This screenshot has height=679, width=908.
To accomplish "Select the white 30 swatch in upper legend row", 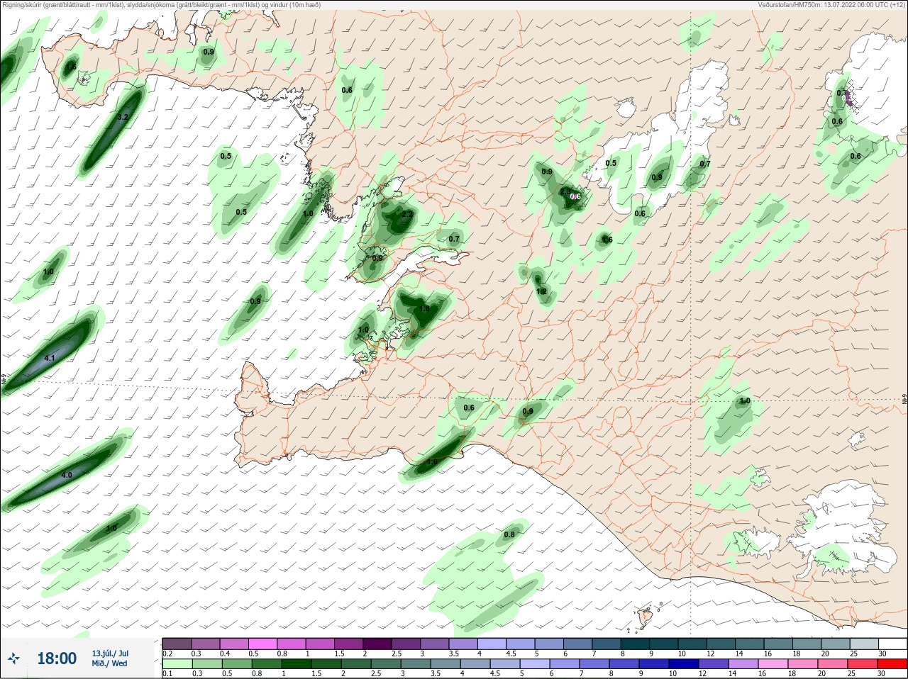I will pyautogui.click(x=892, y=643).
